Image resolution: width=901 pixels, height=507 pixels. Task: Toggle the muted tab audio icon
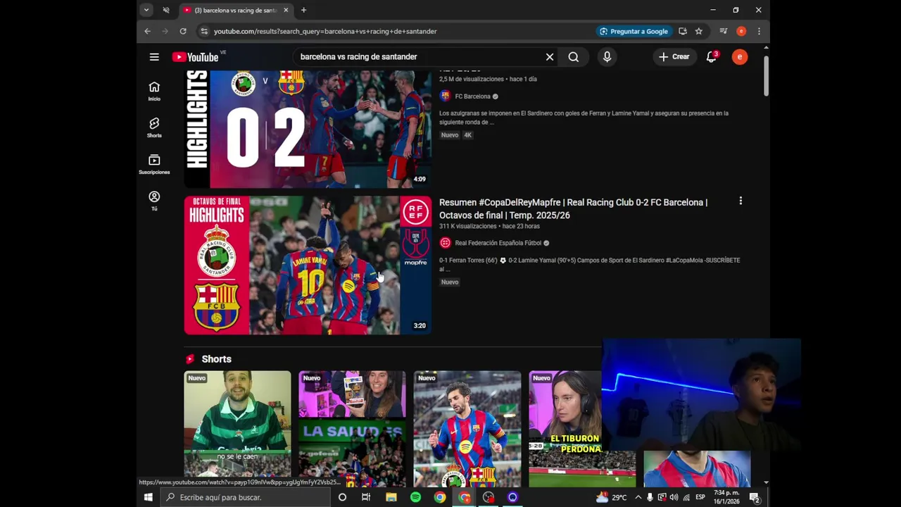(x=166, y=10)
